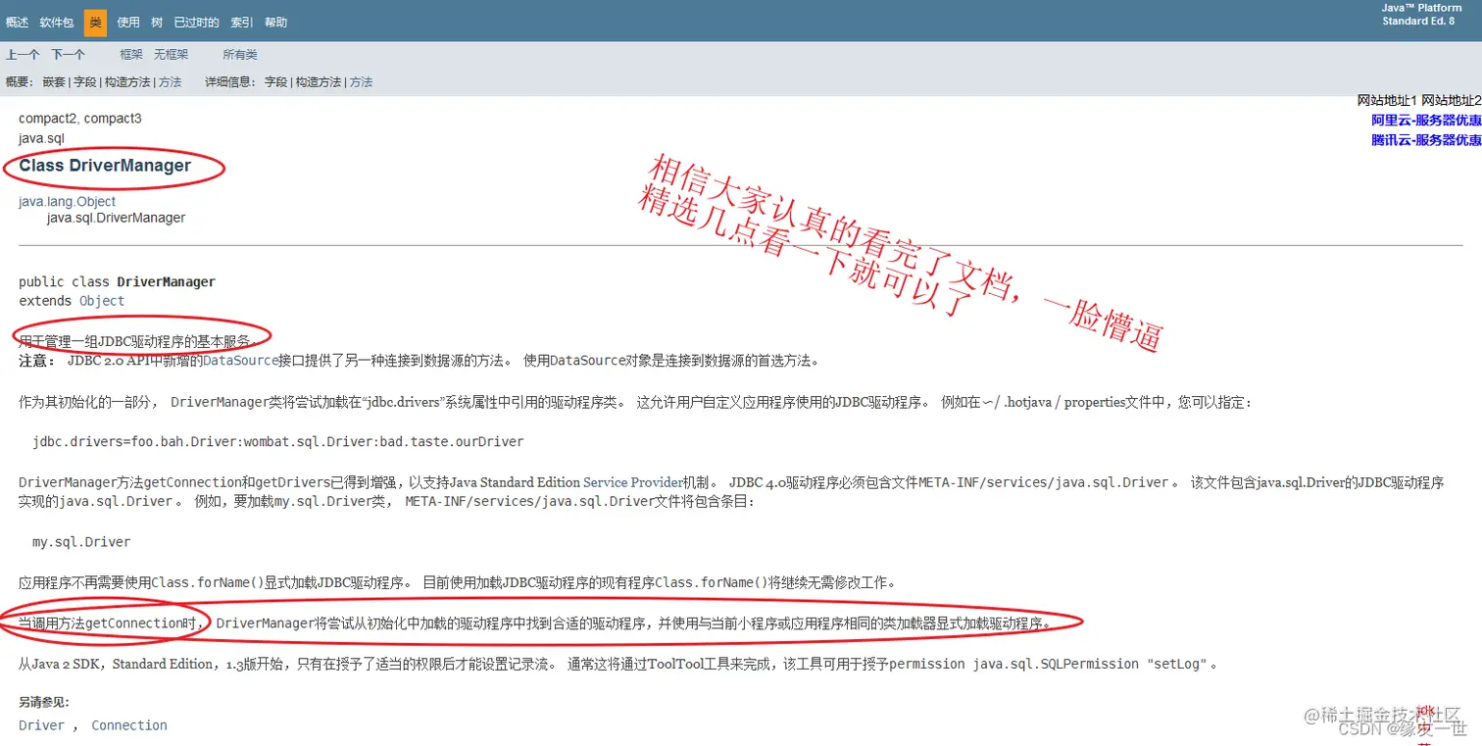1482x746 pixels.
Task: Click java.sql.DriverManager in inheritance tree
Action: tap(116, 218)
